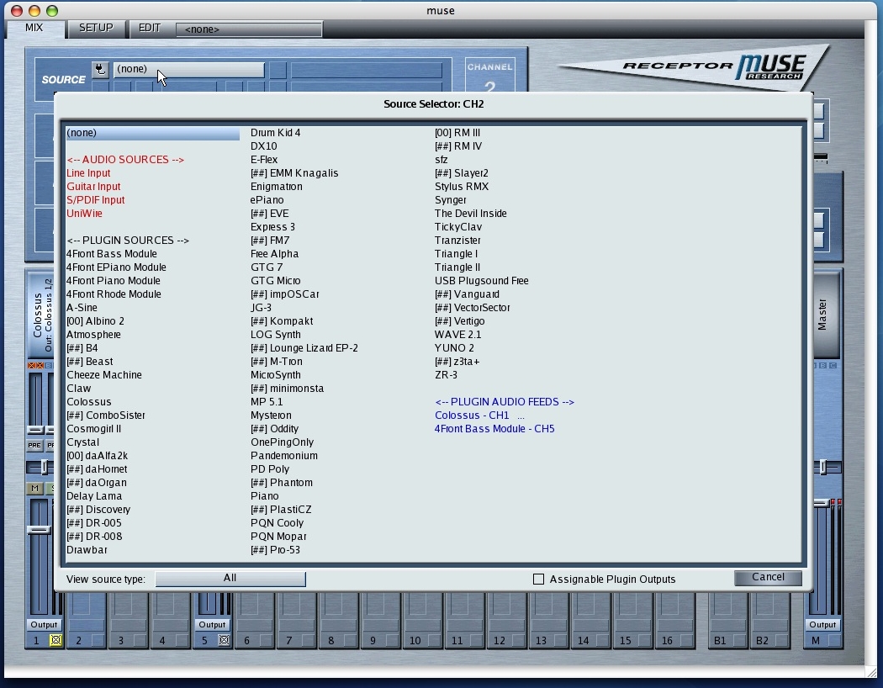The width and height of the screenshot is (883, 688).
Task: Select 4Front Bass Module plugin
Action: click(112, 254)
